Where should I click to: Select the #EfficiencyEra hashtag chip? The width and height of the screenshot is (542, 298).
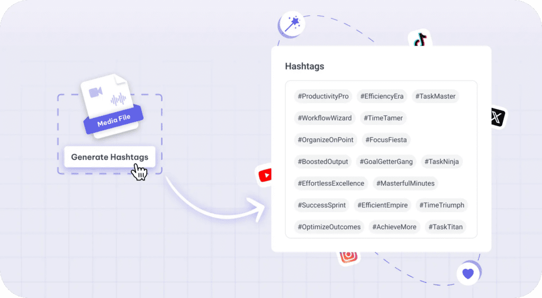point(382,96)
